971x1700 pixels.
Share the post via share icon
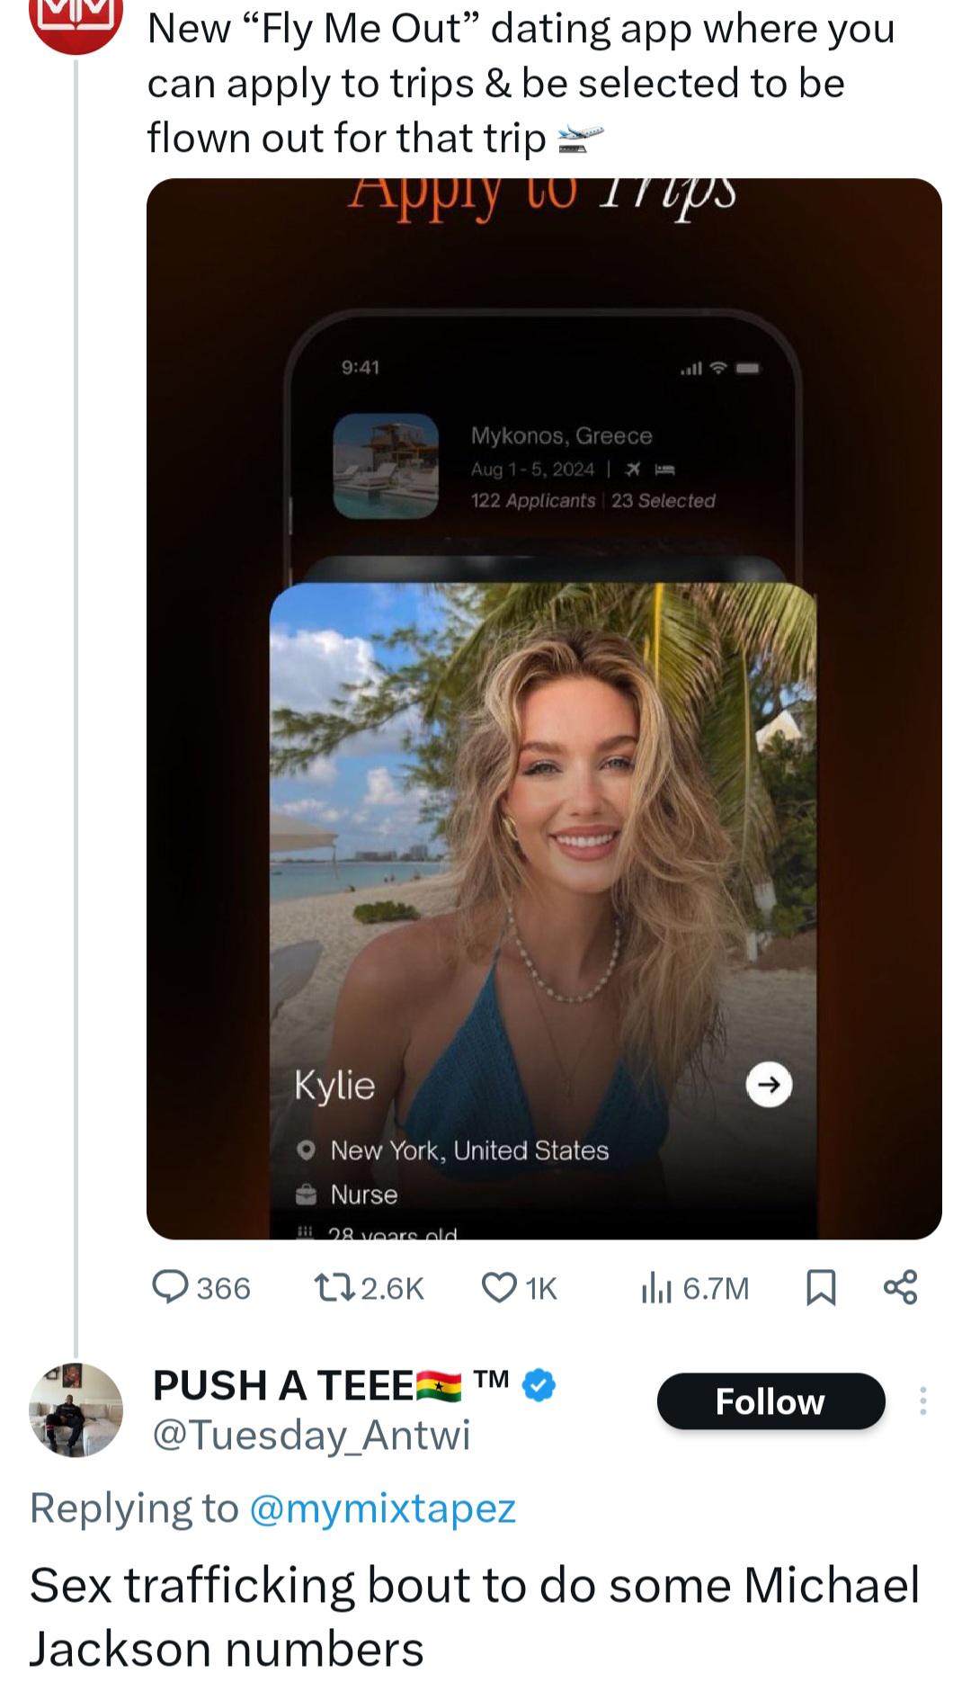pos(900,1288)
